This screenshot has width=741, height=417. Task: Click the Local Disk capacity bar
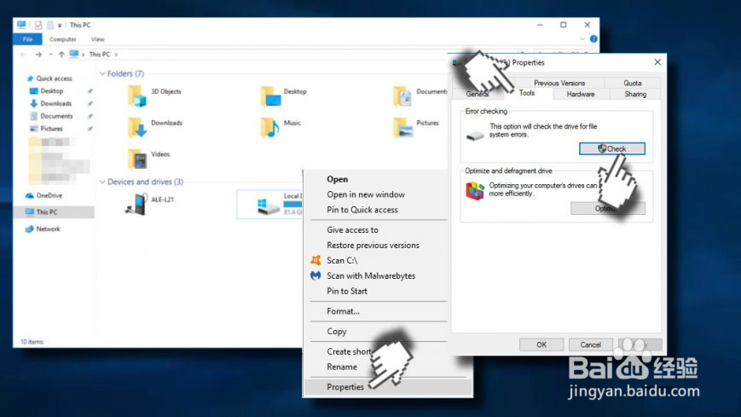coord(293,204)
